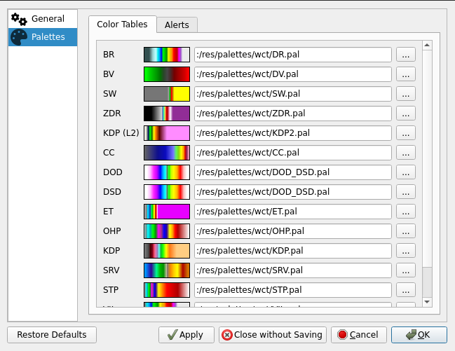Browse for ZDR palette file
The height and width of the screenshot is (351, 455).
406,113
